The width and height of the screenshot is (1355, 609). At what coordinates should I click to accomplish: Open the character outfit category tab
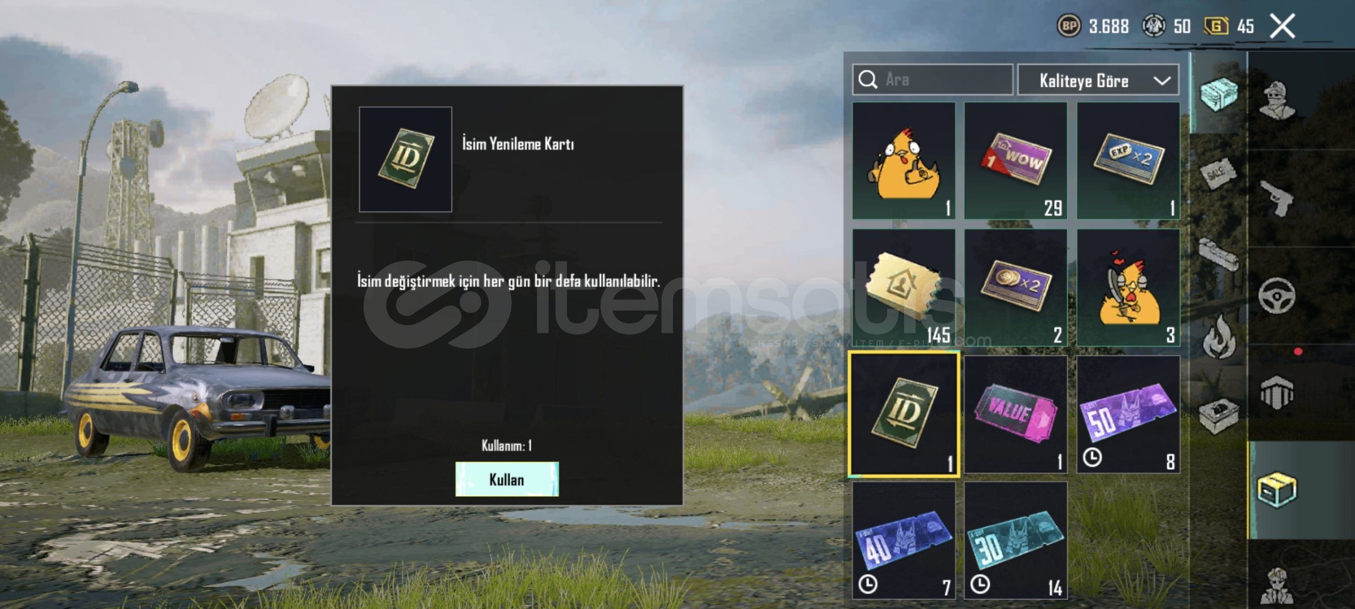[1278, 101]
